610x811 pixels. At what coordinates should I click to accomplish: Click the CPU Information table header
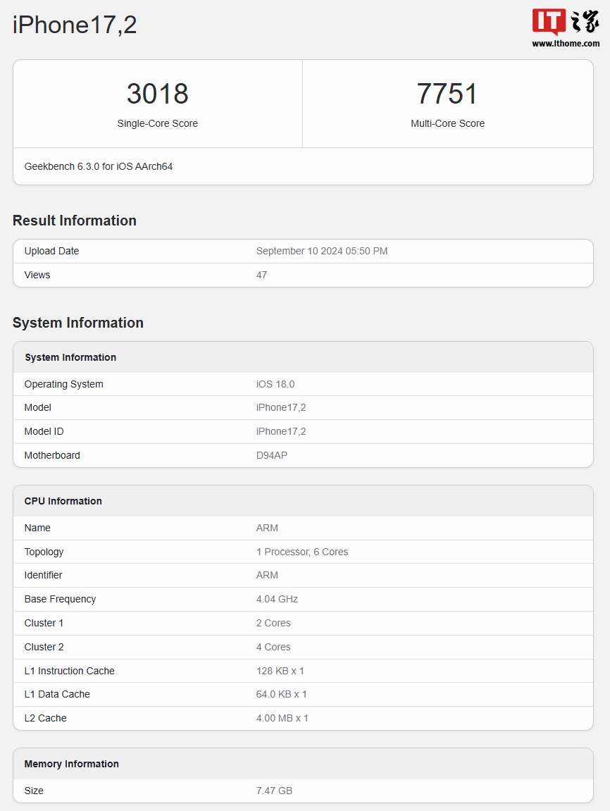coord(63,501)
